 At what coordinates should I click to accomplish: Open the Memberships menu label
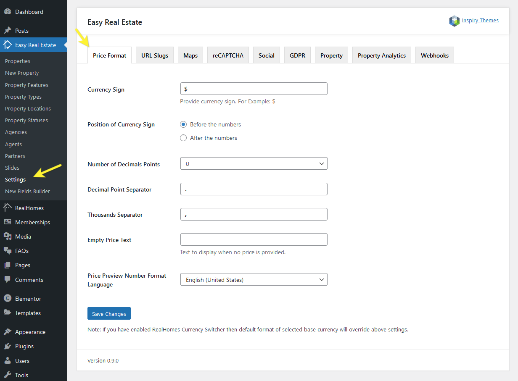(32, 222)
